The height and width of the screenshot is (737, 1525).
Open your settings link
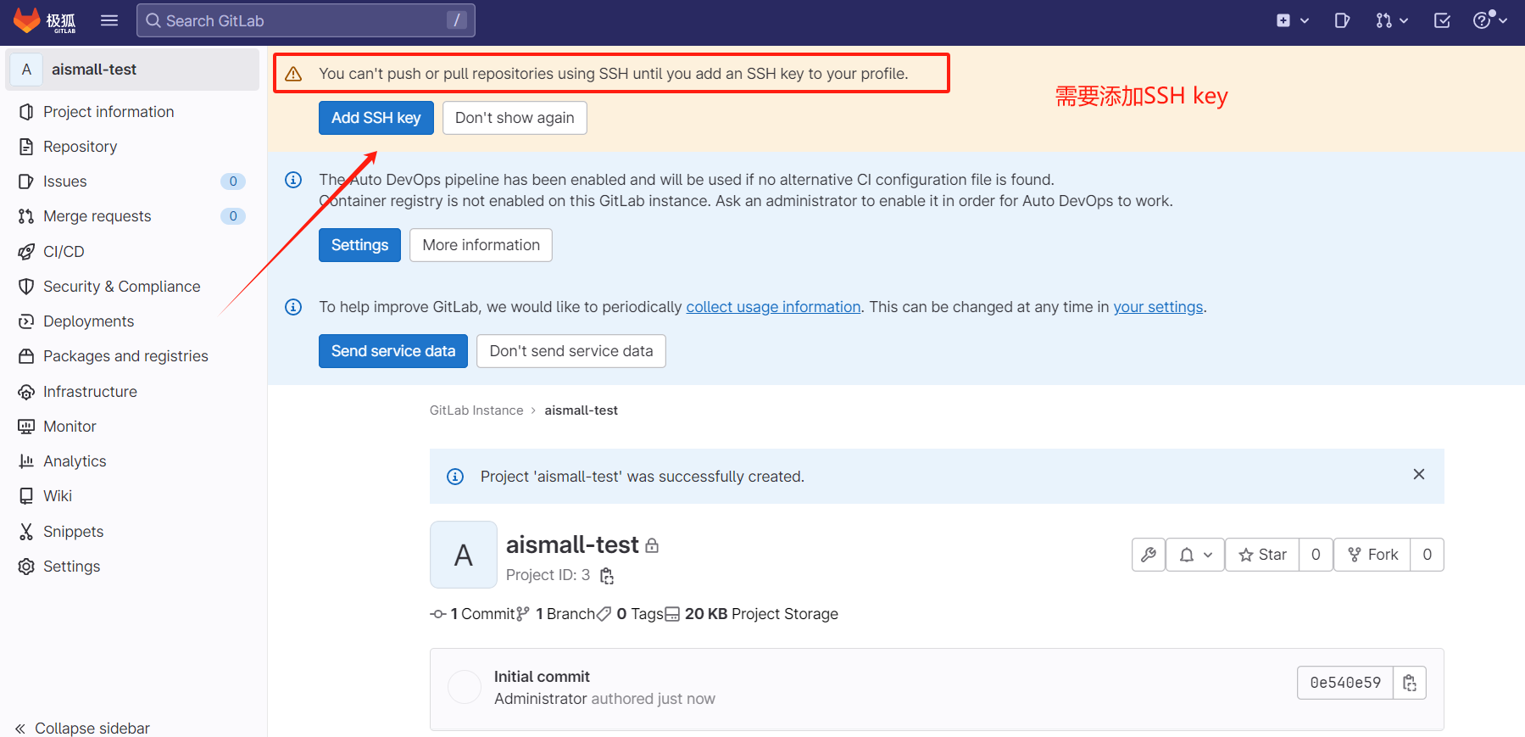tap(1158, 307)
